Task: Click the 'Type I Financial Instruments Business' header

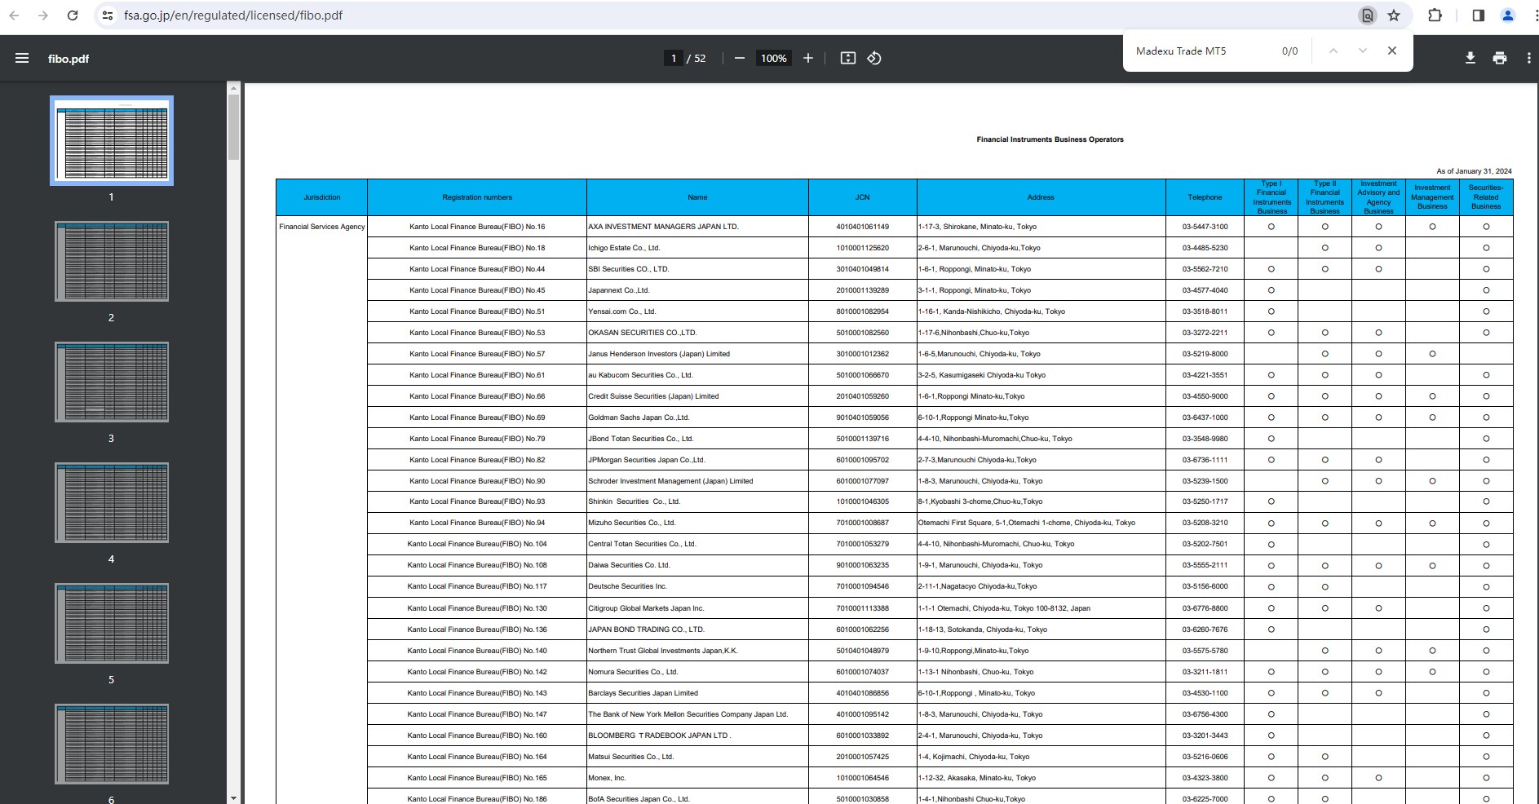Action: 1271,197
